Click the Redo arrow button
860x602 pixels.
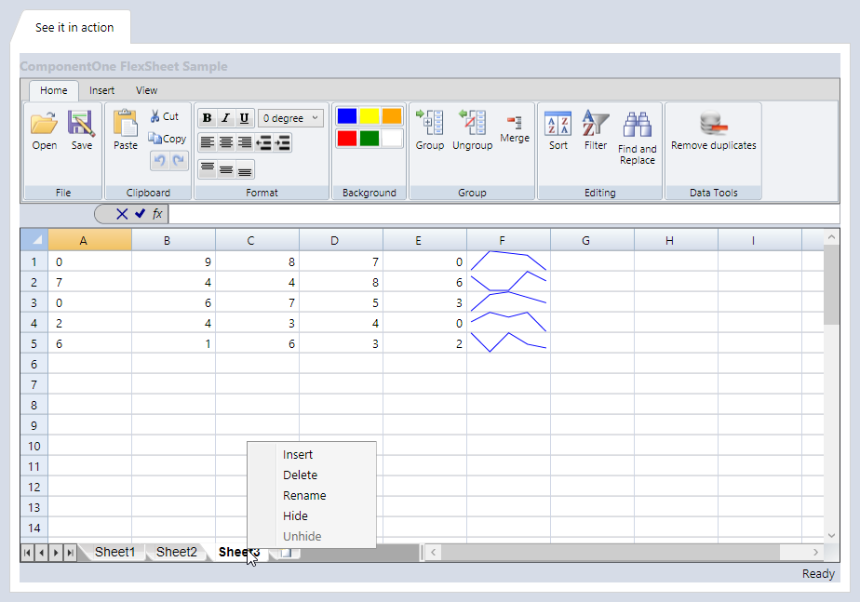point(179,161)
